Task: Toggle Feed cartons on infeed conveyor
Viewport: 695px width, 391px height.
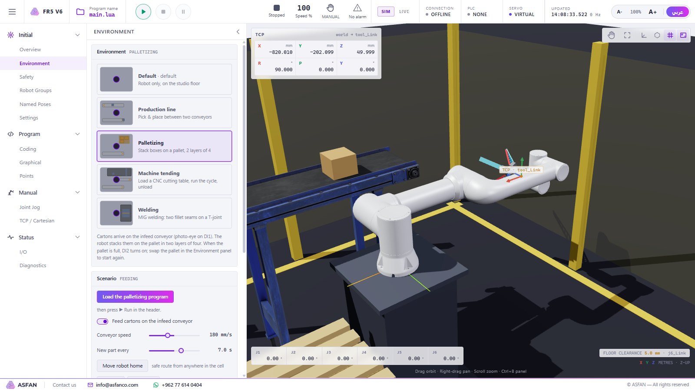Action: coord(103,321)
